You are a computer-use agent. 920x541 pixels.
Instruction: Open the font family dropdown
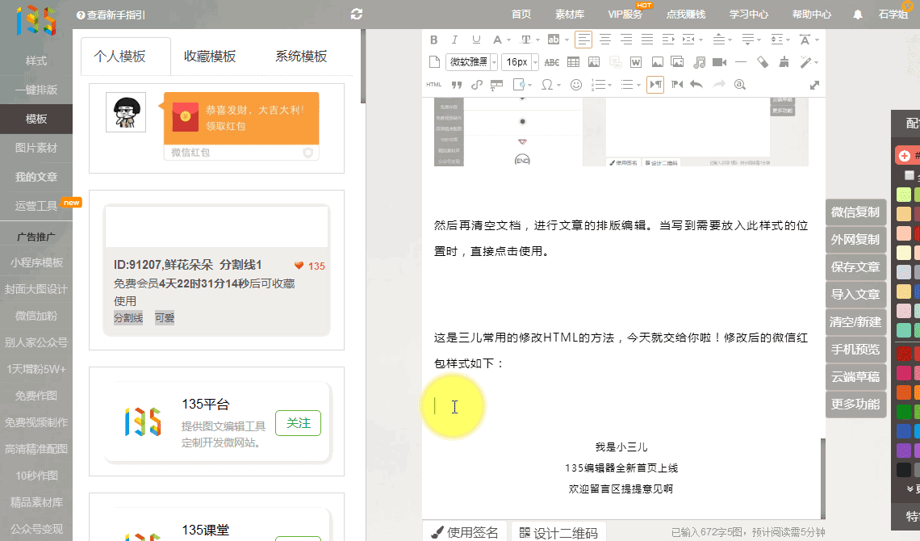point(473,62)
